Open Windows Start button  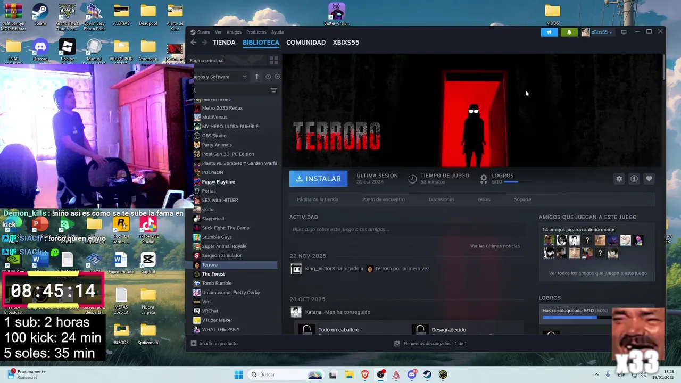[238, 374]
